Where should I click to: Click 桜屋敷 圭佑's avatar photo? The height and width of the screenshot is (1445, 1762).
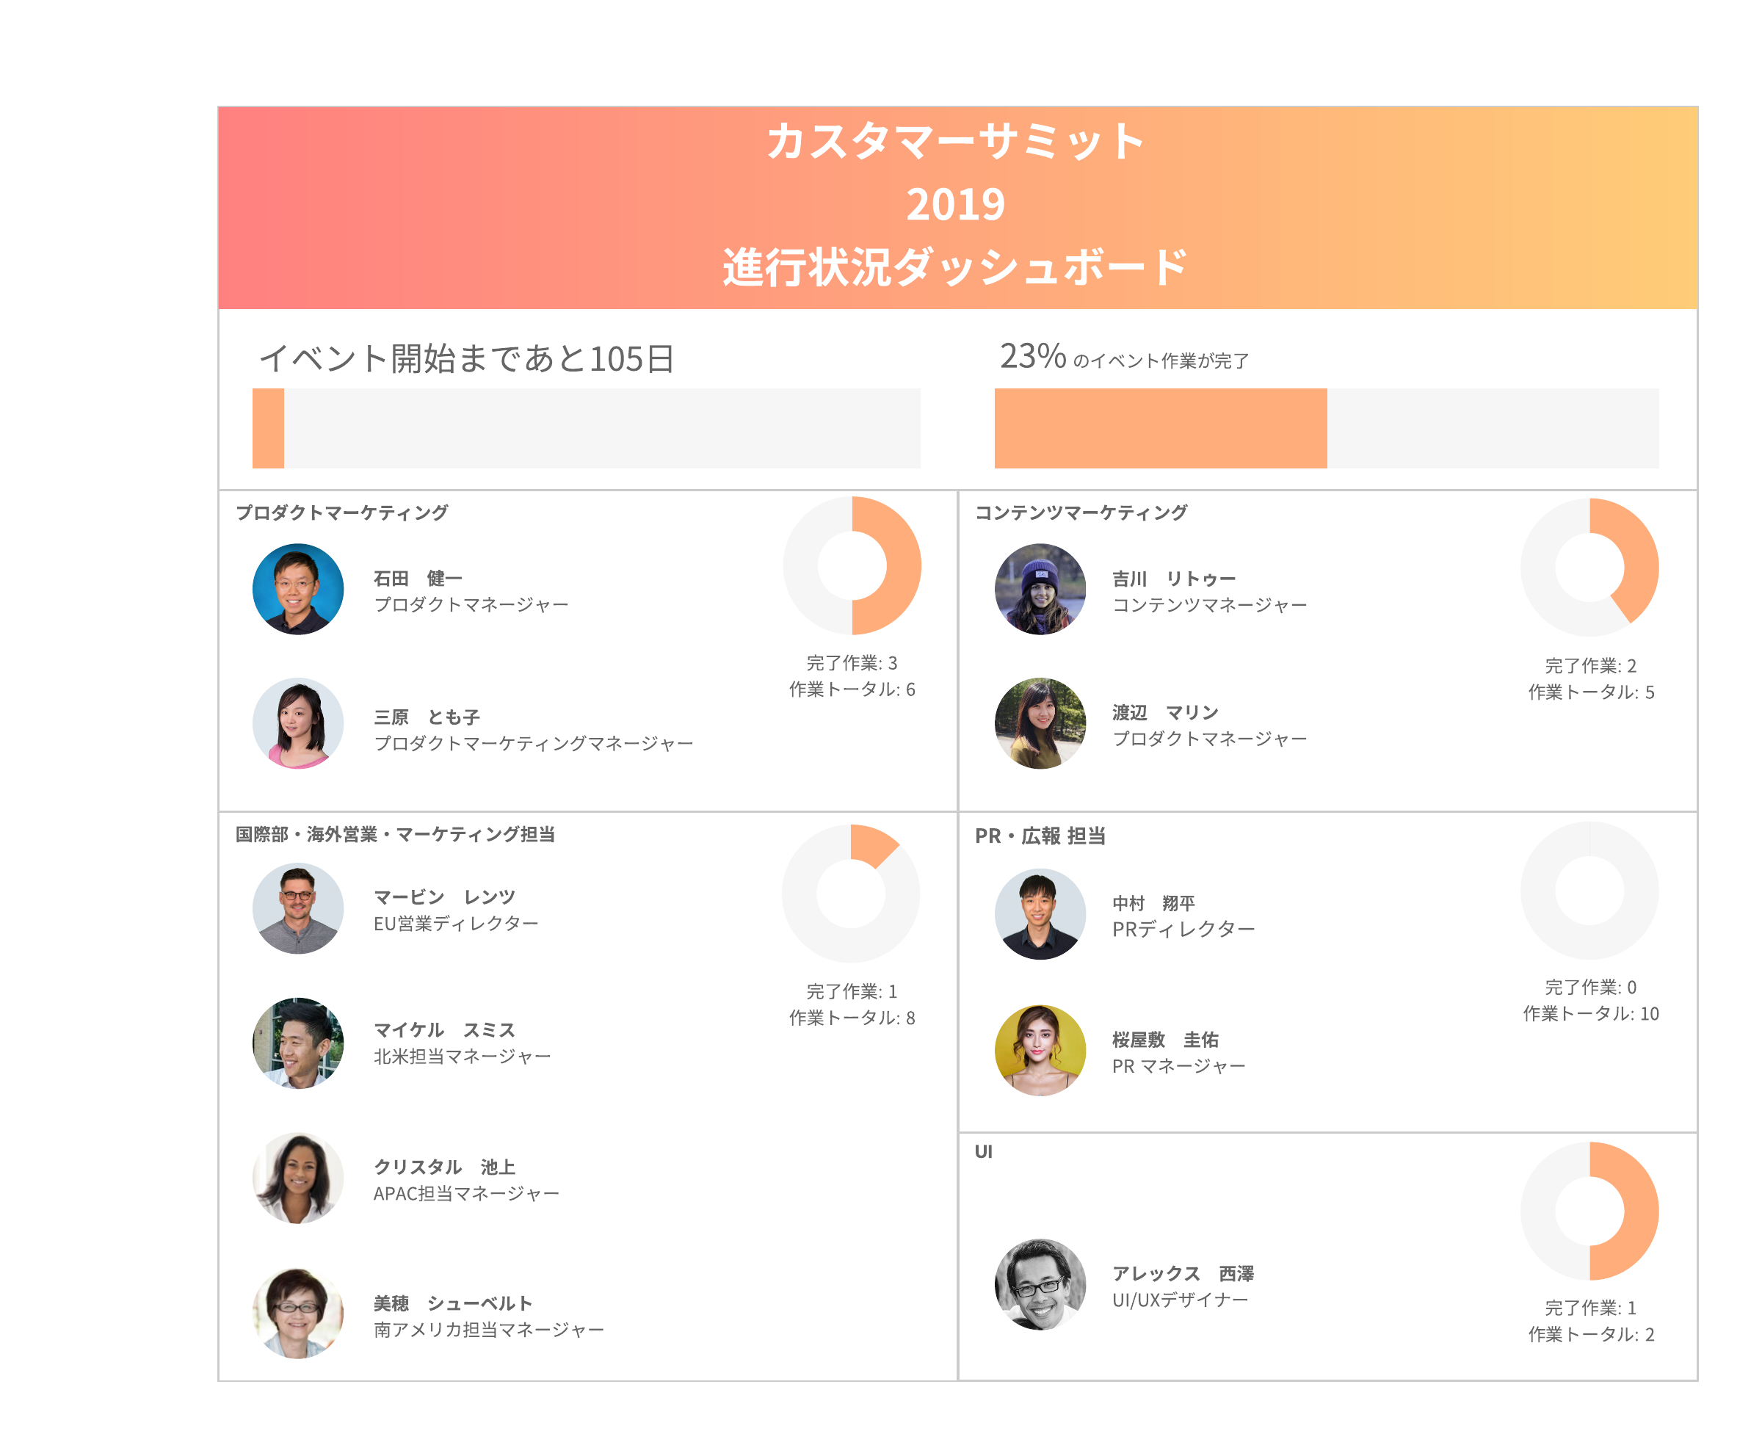(1039, 1050)
